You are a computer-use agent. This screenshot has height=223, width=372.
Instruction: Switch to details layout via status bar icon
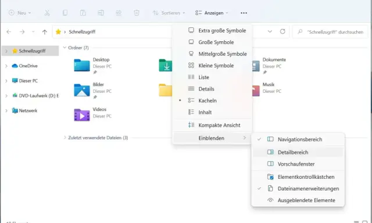(x=356, y=222)
